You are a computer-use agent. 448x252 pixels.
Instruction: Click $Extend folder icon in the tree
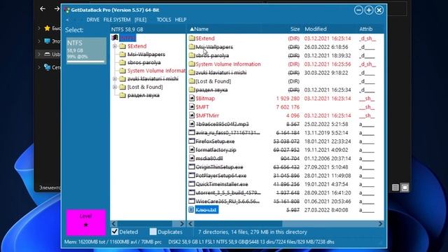(x=122, y=46)
